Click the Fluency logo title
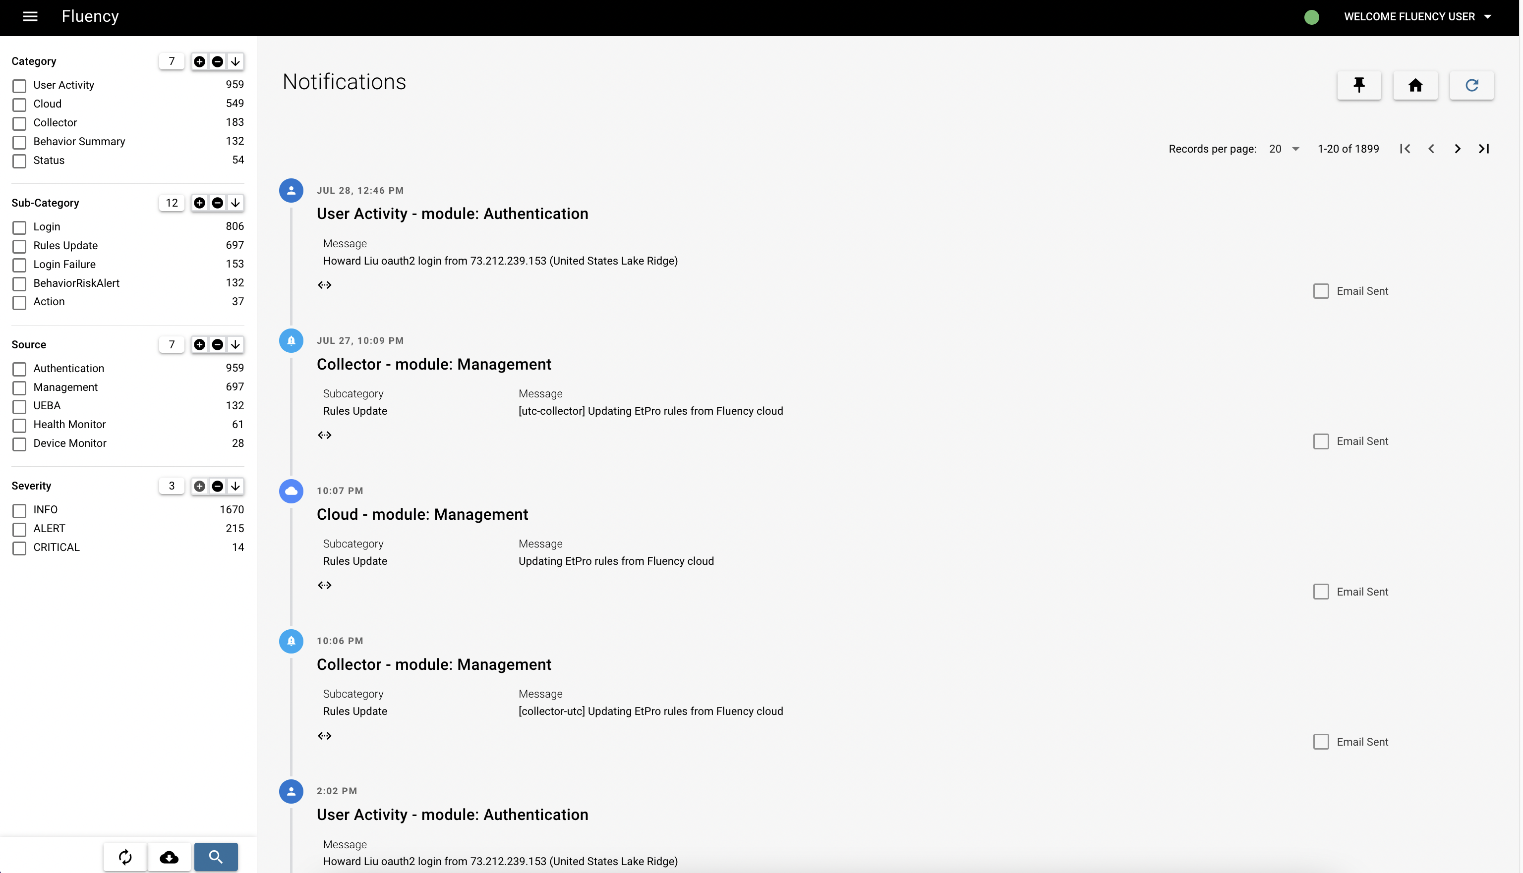The height and width of the screenshot is (873, 1523). coord(90,16)
